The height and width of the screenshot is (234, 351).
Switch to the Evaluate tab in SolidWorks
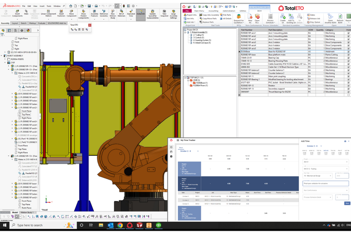(42, 22)
